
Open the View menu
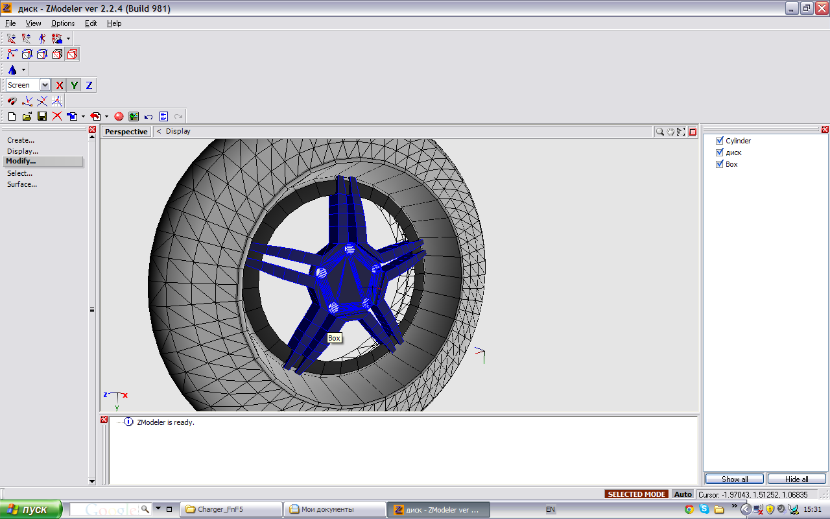click(33, 23)
